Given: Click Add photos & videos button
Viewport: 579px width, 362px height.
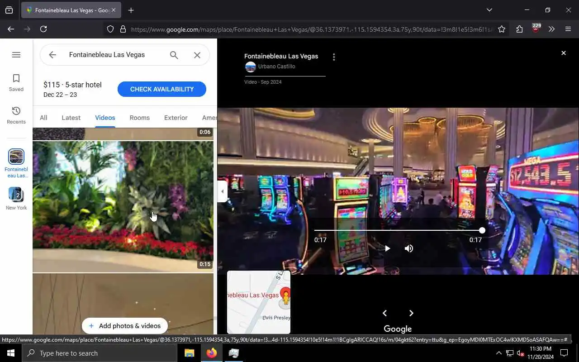Looking at the screenshot, I should (x=125, y=326).
